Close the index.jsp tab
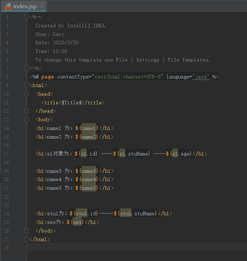The image size is (247, 261). [42, 6]
